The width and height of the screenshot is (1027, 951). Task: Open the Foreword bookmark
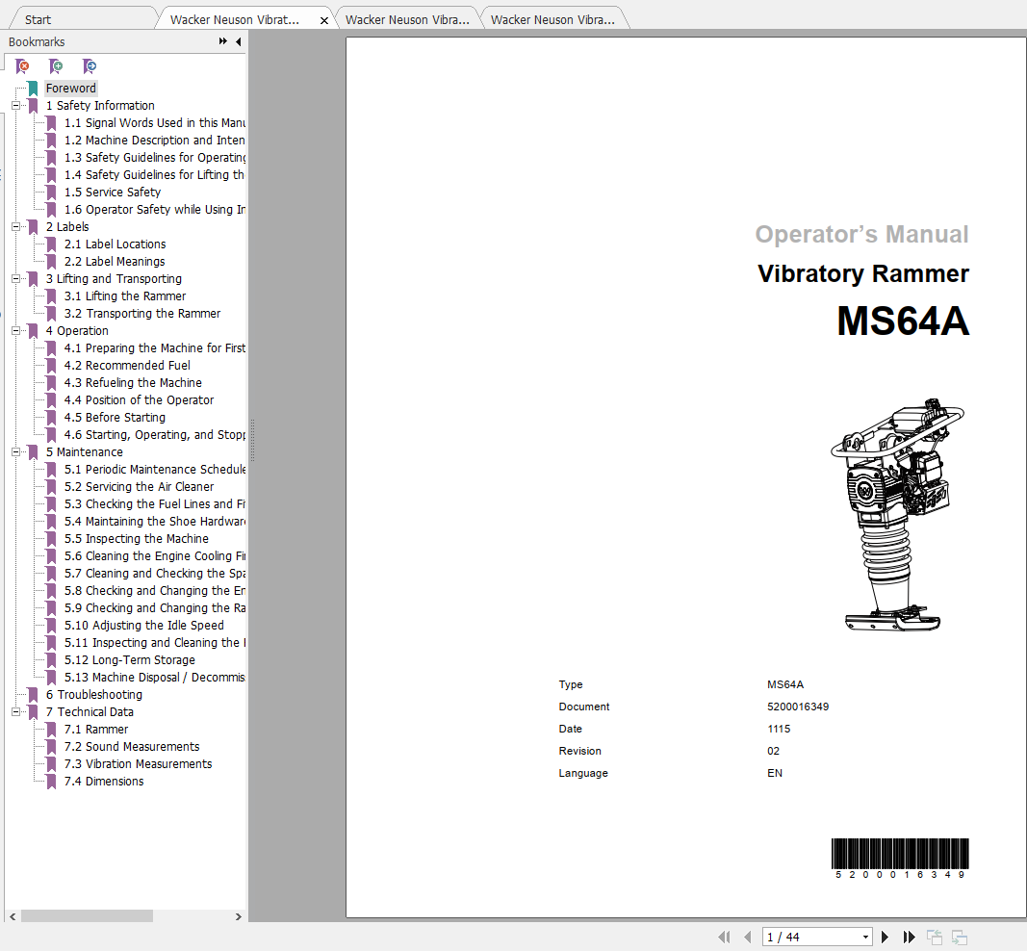[70, 89]
